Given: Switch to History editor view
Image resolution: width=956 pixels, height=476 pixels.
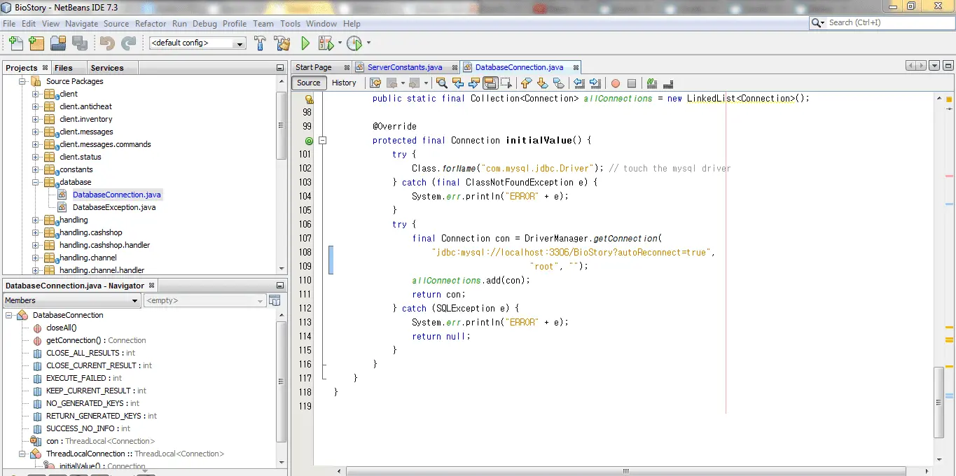Looking at the screenshot, I should [344, 83].
